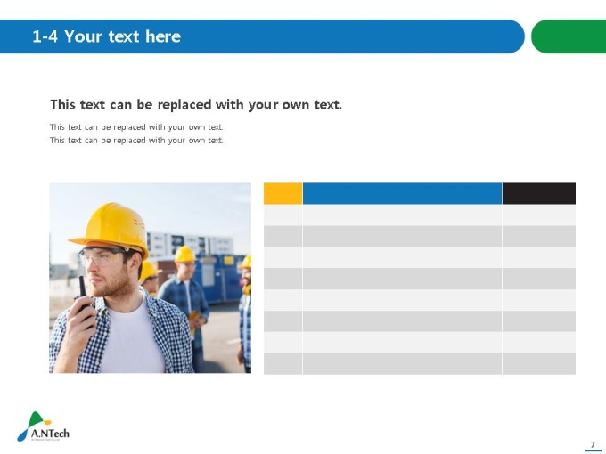
Task: Select the second small body text line
Action: coord(136,140)
